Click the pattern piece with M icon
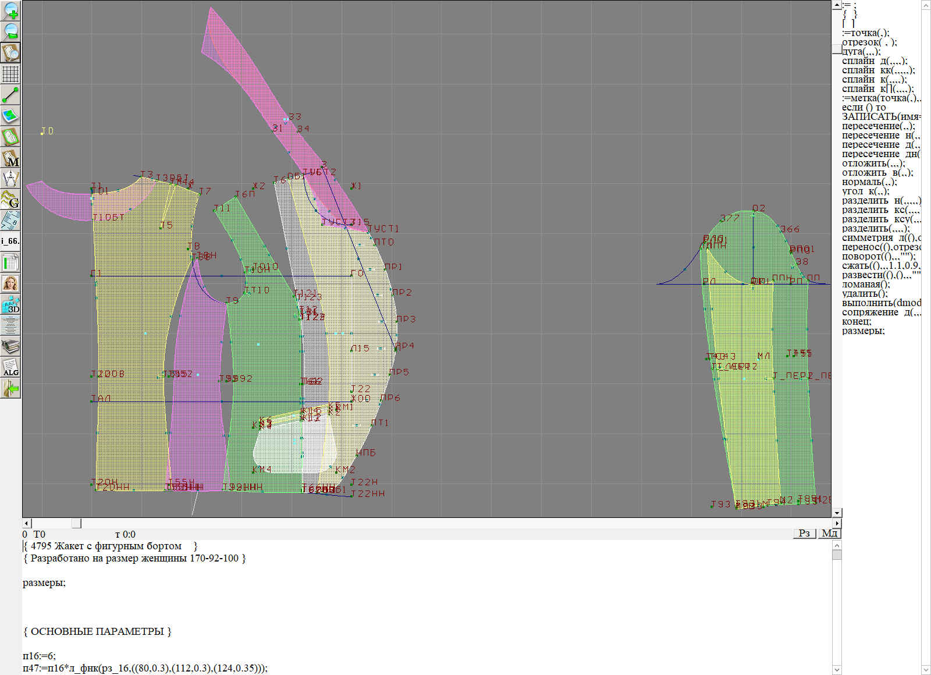Image resolution: width=931 pixels, height=675 pixels. 10,158
